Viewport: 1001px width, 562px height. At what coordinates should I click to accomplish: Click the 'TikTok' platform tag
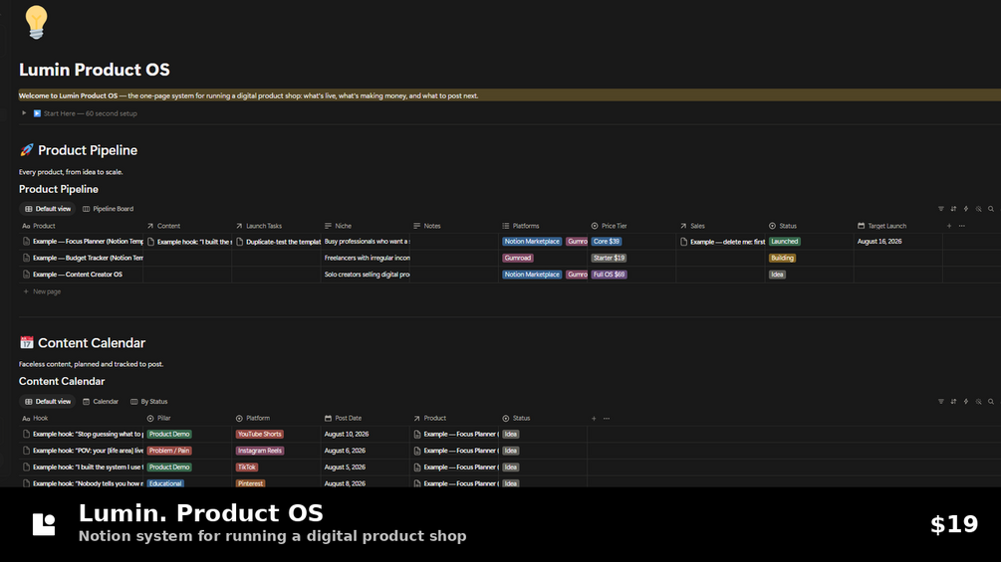pyautogui.click(x=246, y=468)
